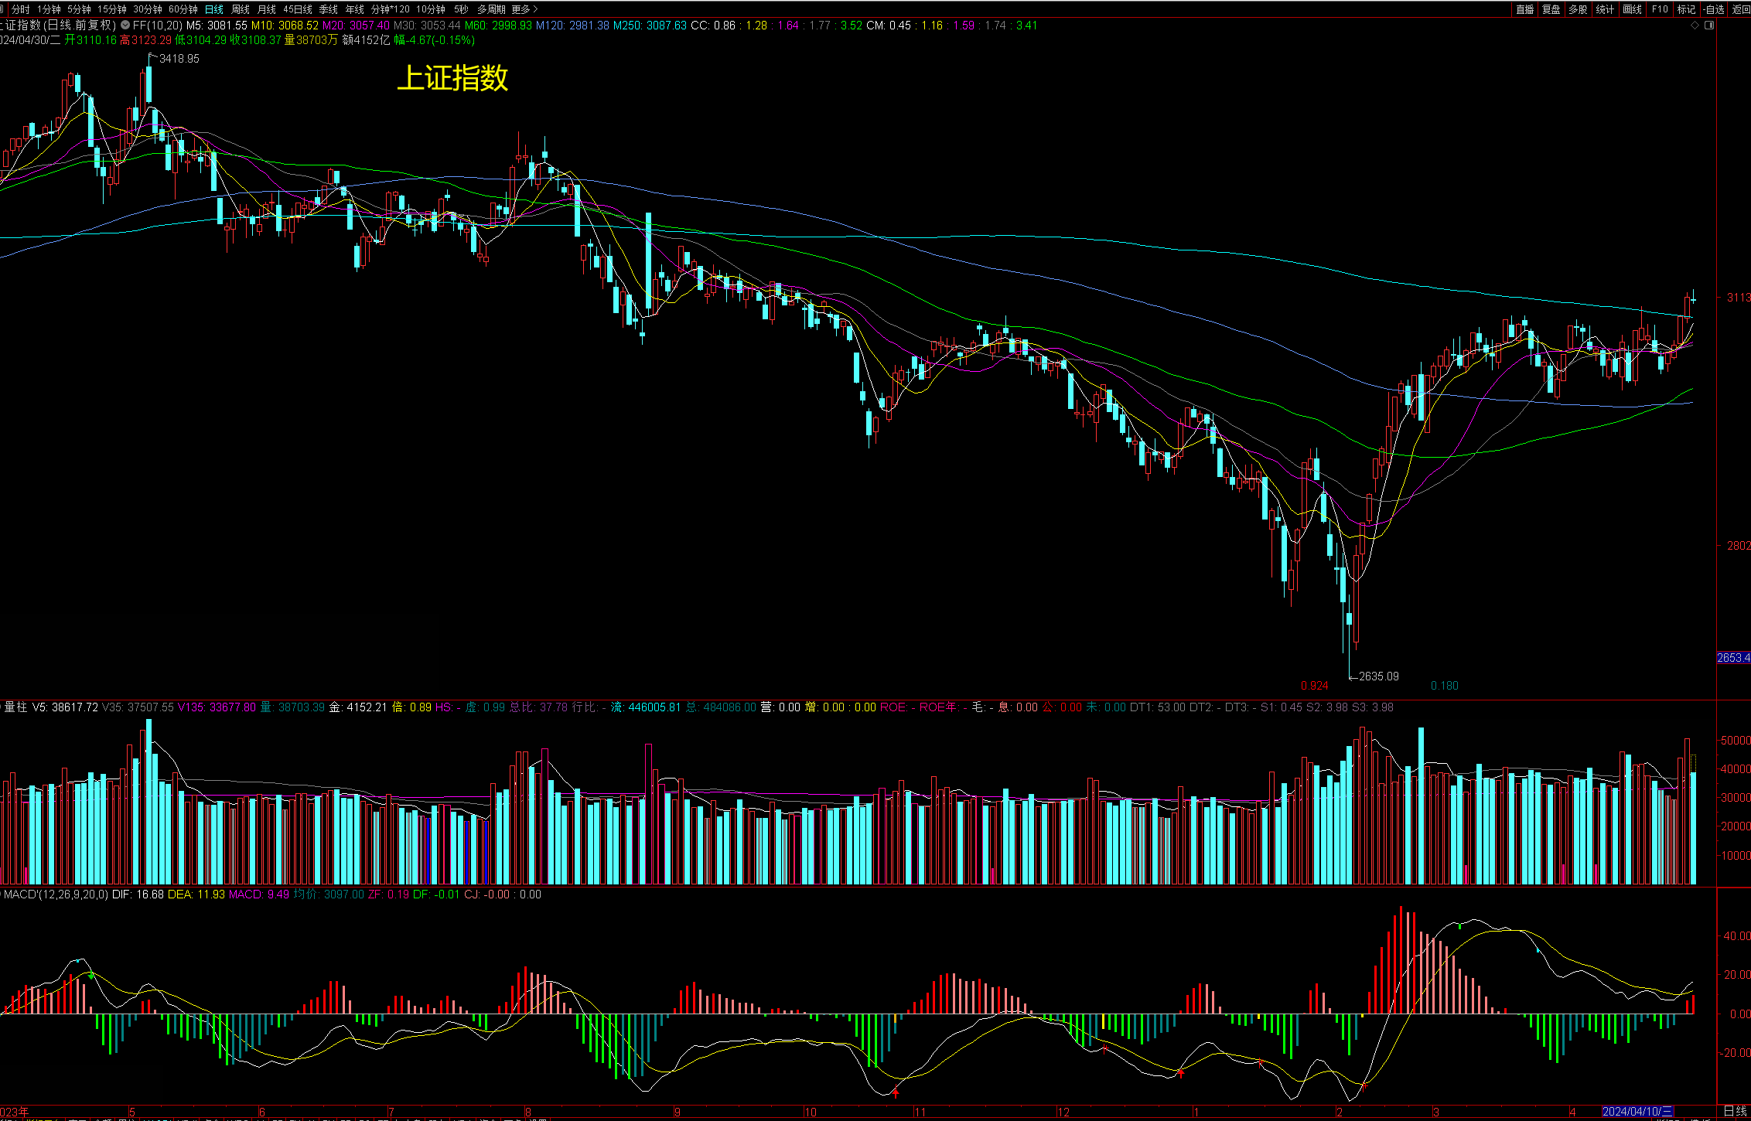Viewport: 1751px width, 1121px height.
Task: Switch to 多股 multi-stock view
Action: coord(1578,9)
